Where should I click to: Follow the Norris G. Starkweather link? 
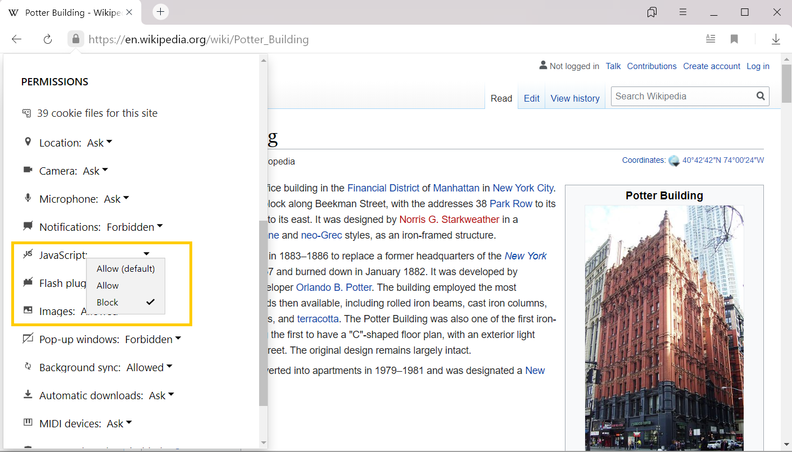point(449,219)
